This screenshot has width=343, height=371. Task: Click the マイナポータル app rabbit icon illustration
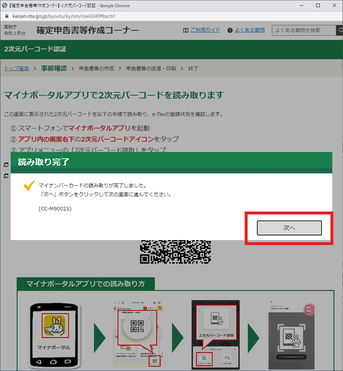coord(55,325)
